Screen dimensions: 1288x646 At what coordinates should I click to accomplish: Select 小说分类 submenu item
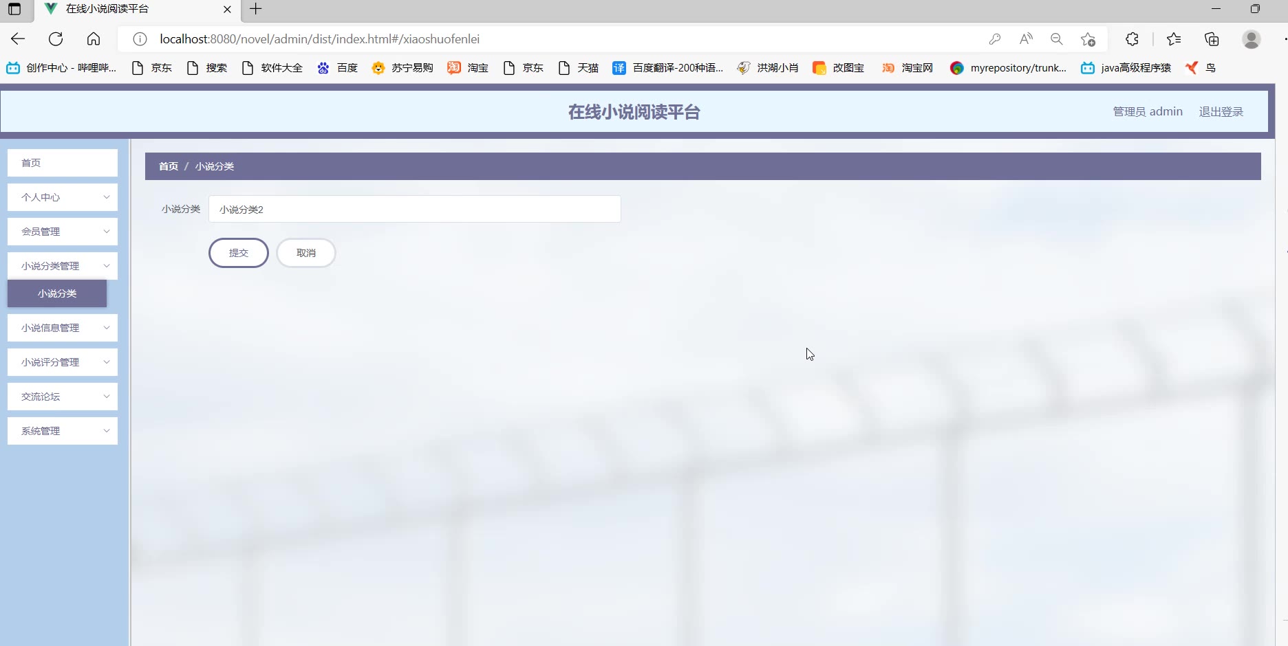[x=57, y=293]
